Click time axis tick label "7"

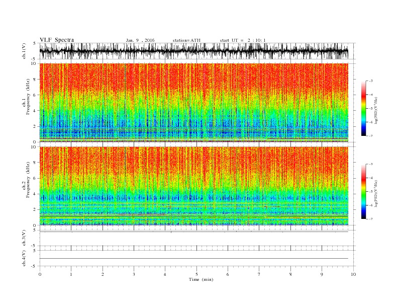click(x=259, y=274)
